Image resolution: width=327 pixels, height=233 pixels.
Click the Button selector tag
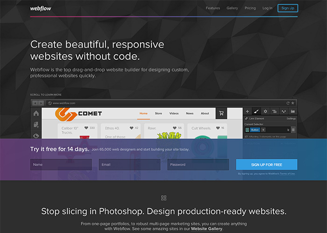click(x=255, y=130)
